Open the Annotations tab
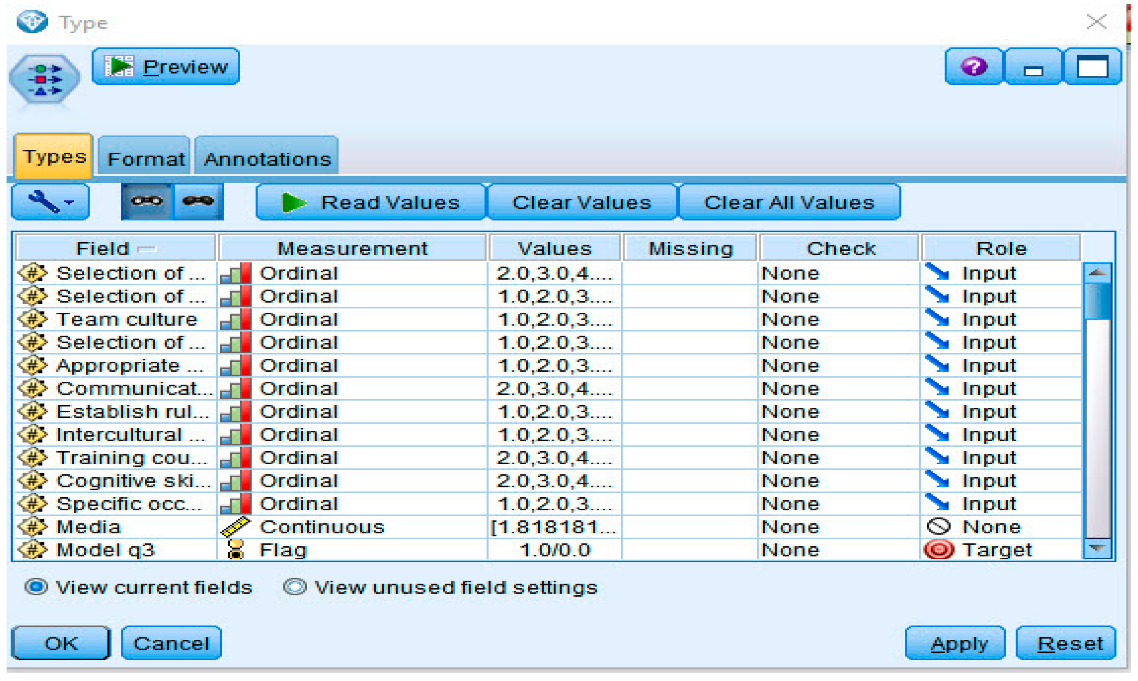Image resolution: width=1138 pixels, height=681 pixels. pos(267,159)
